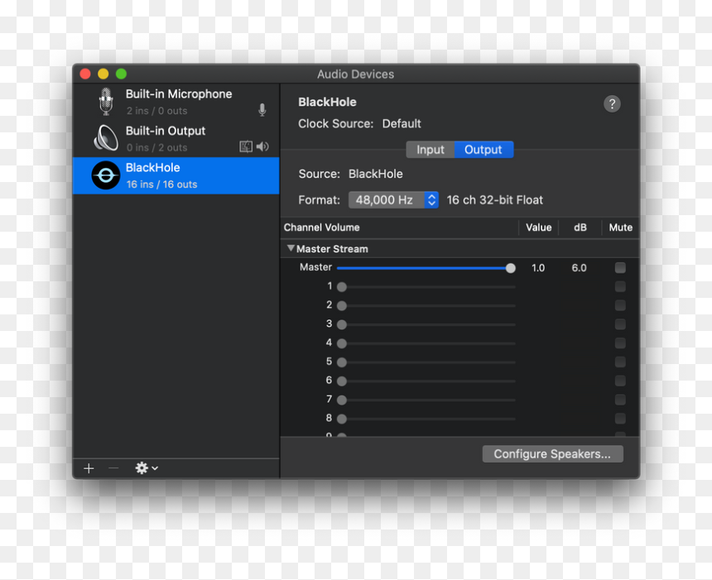Select Built-in Output in device list
Image resolution: width=712 pixels, height=580 pixels.
point(176,138)
